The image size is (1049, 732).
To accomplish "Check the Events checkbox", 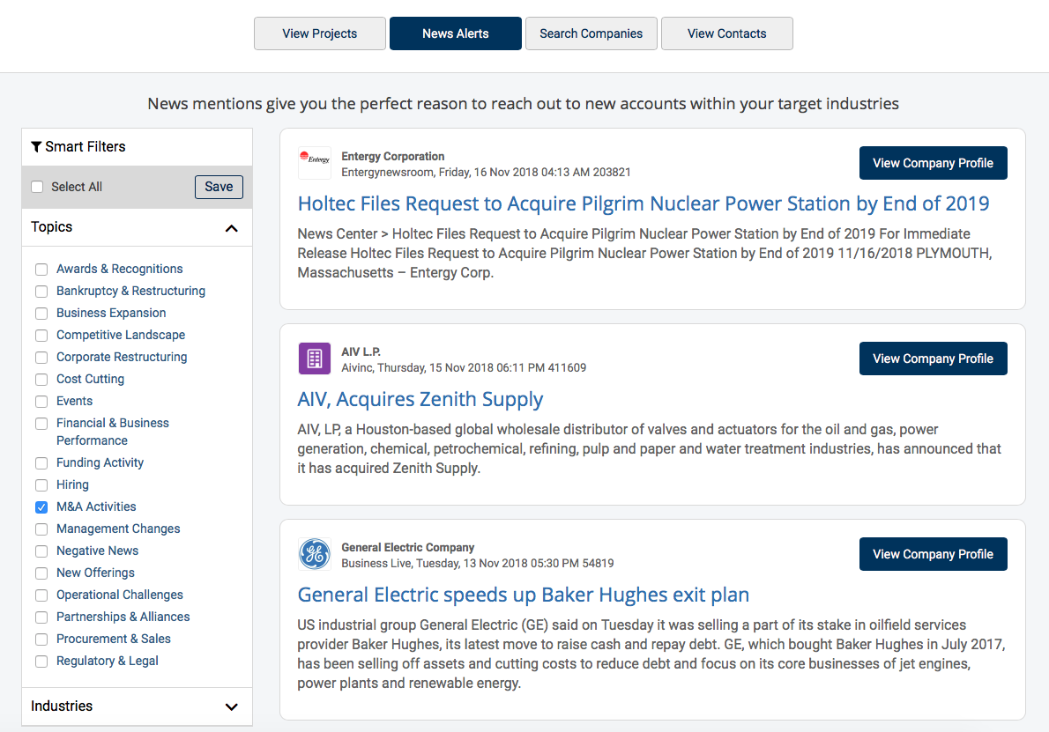I will [x=41, y=402].
